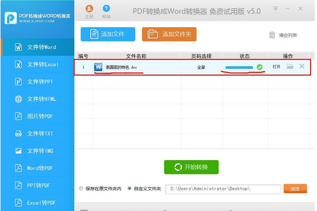Click the 操作 column header

[288, 56]
